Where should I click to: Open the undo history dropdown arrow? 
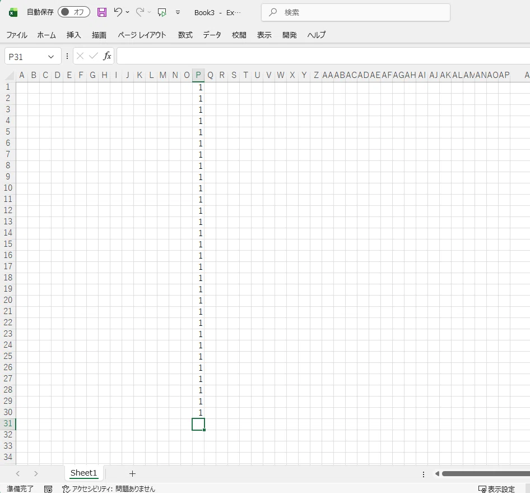[128, 12]
